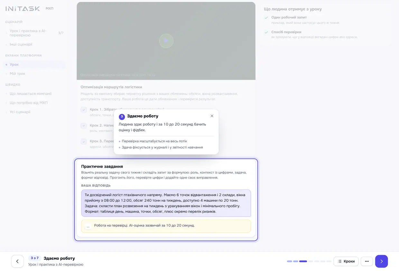Click the "СЦЕНАРІЙ" section heading
Screen dimensions: 399x271
[14, 22]
